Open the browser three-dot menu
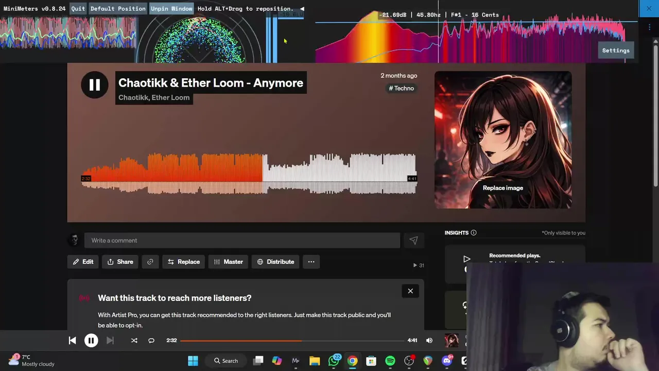 click(x=649, y=27)
